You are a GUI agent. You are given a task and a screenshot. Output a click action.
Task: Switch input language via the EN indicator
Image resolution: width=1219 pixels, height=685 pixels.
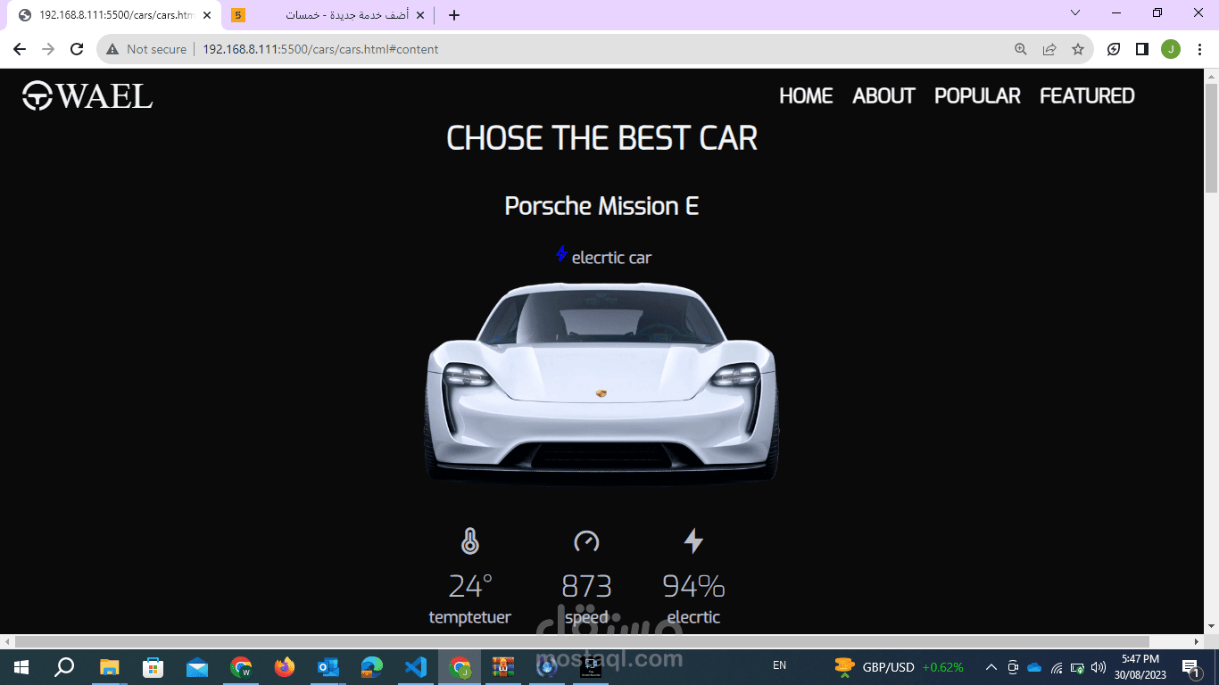779,665
